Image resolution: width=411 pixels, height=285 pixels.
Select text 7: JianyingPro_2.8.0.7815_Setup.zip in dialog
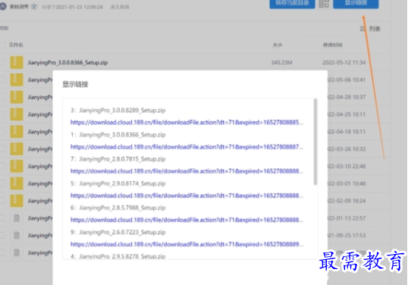(118, 159)
